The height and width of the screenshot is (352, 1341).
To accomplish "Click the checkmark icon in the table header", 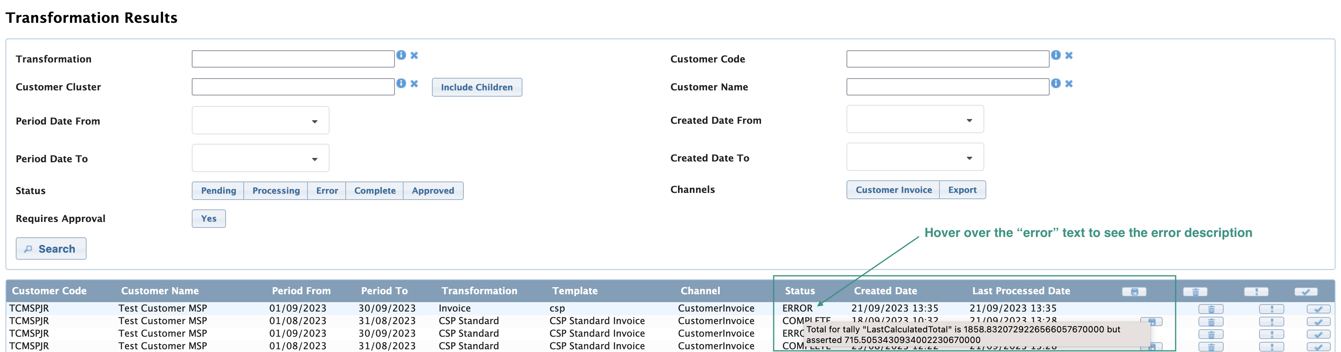I will [1306, 292].
